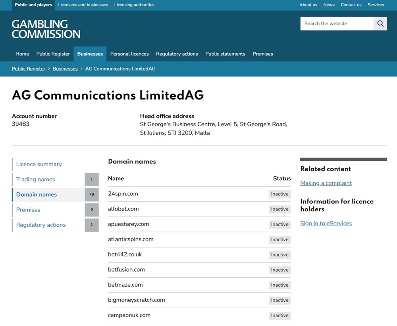Click the Name column header
The width and height of the screenshot is (397, 326).
[116, 178]
